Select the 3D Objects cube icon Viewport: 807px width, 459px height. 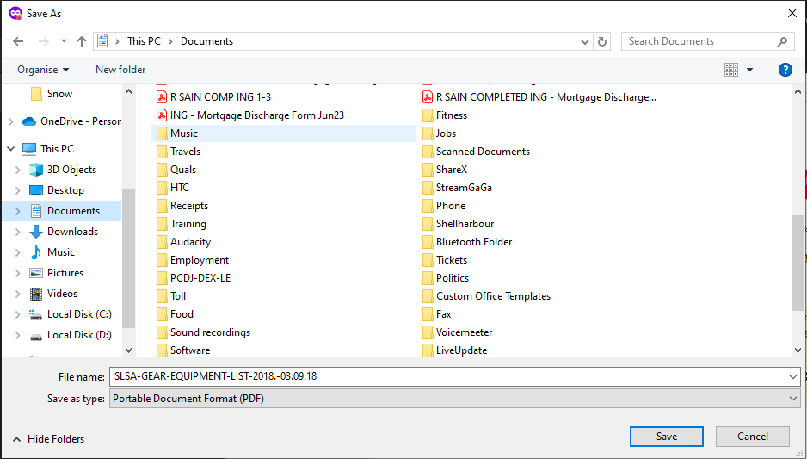(x=36, y=170)
